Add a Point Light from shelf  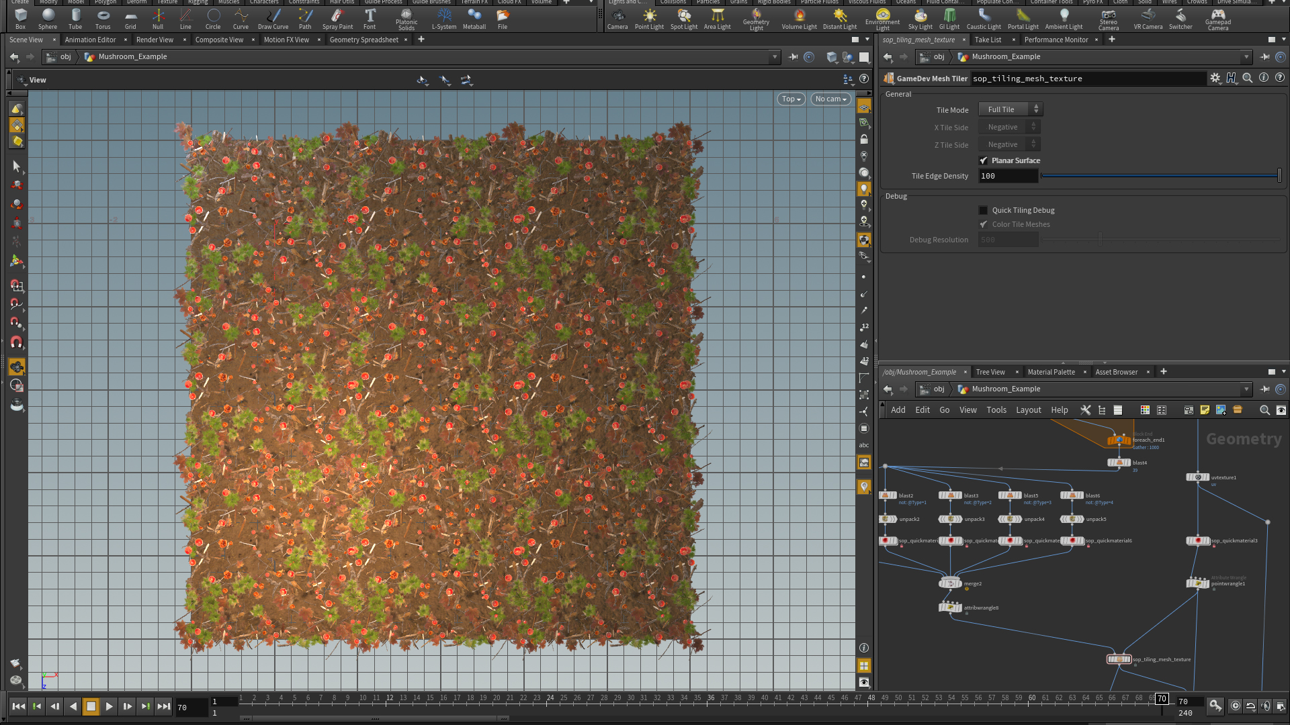pos(649,18)
